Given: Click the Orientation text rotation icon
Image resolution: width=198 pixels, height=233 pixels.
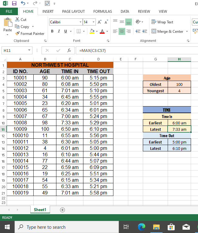Looking at the screenshot, I should tap(138, 22).
